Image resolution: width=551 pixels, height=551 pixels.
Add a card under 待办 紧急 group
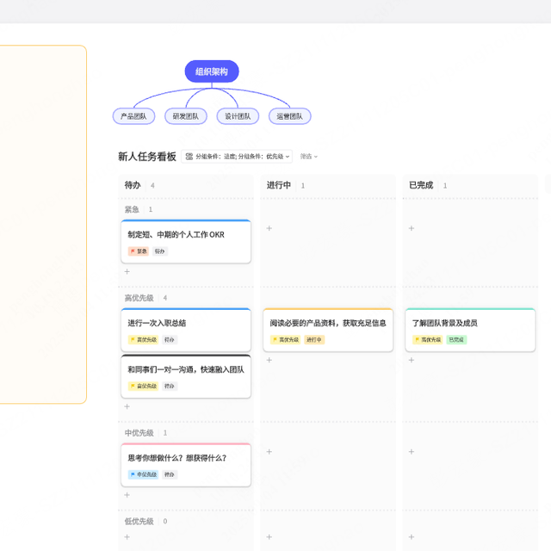coord(127,271)
